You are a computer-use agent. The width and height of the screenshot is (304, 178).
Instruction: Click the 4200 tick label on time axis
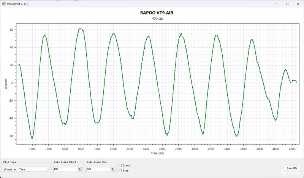pyautogui.click(x=292, y=149)
